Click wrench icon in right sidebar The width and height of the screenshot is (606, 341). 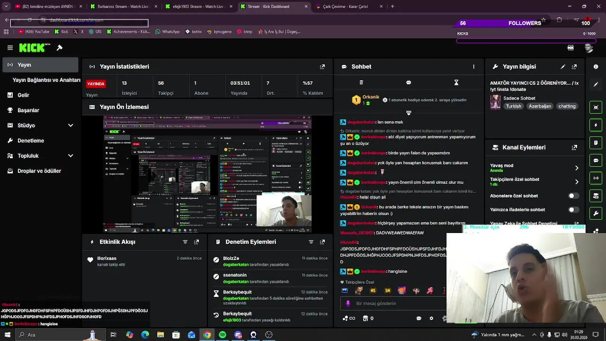tap(596, 213)
